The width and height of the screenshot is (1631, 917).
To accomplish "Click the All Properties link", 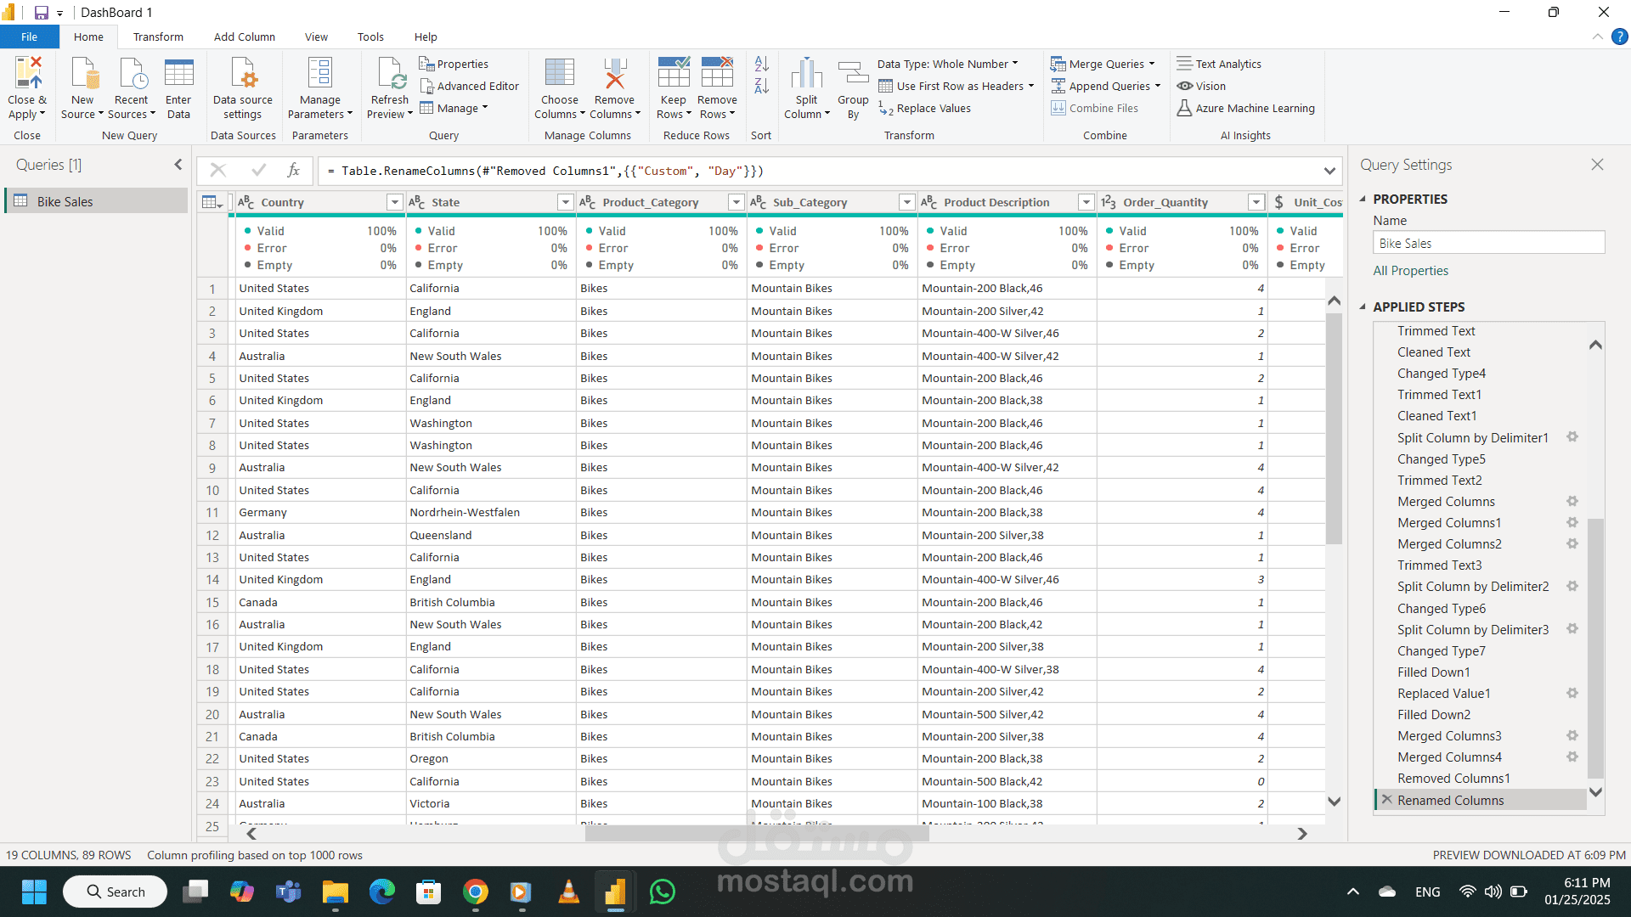I will pyautogui.click(x=1410, y=270).
